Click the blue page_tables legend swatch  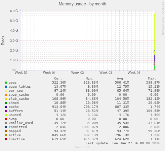(x=6, y=87)
